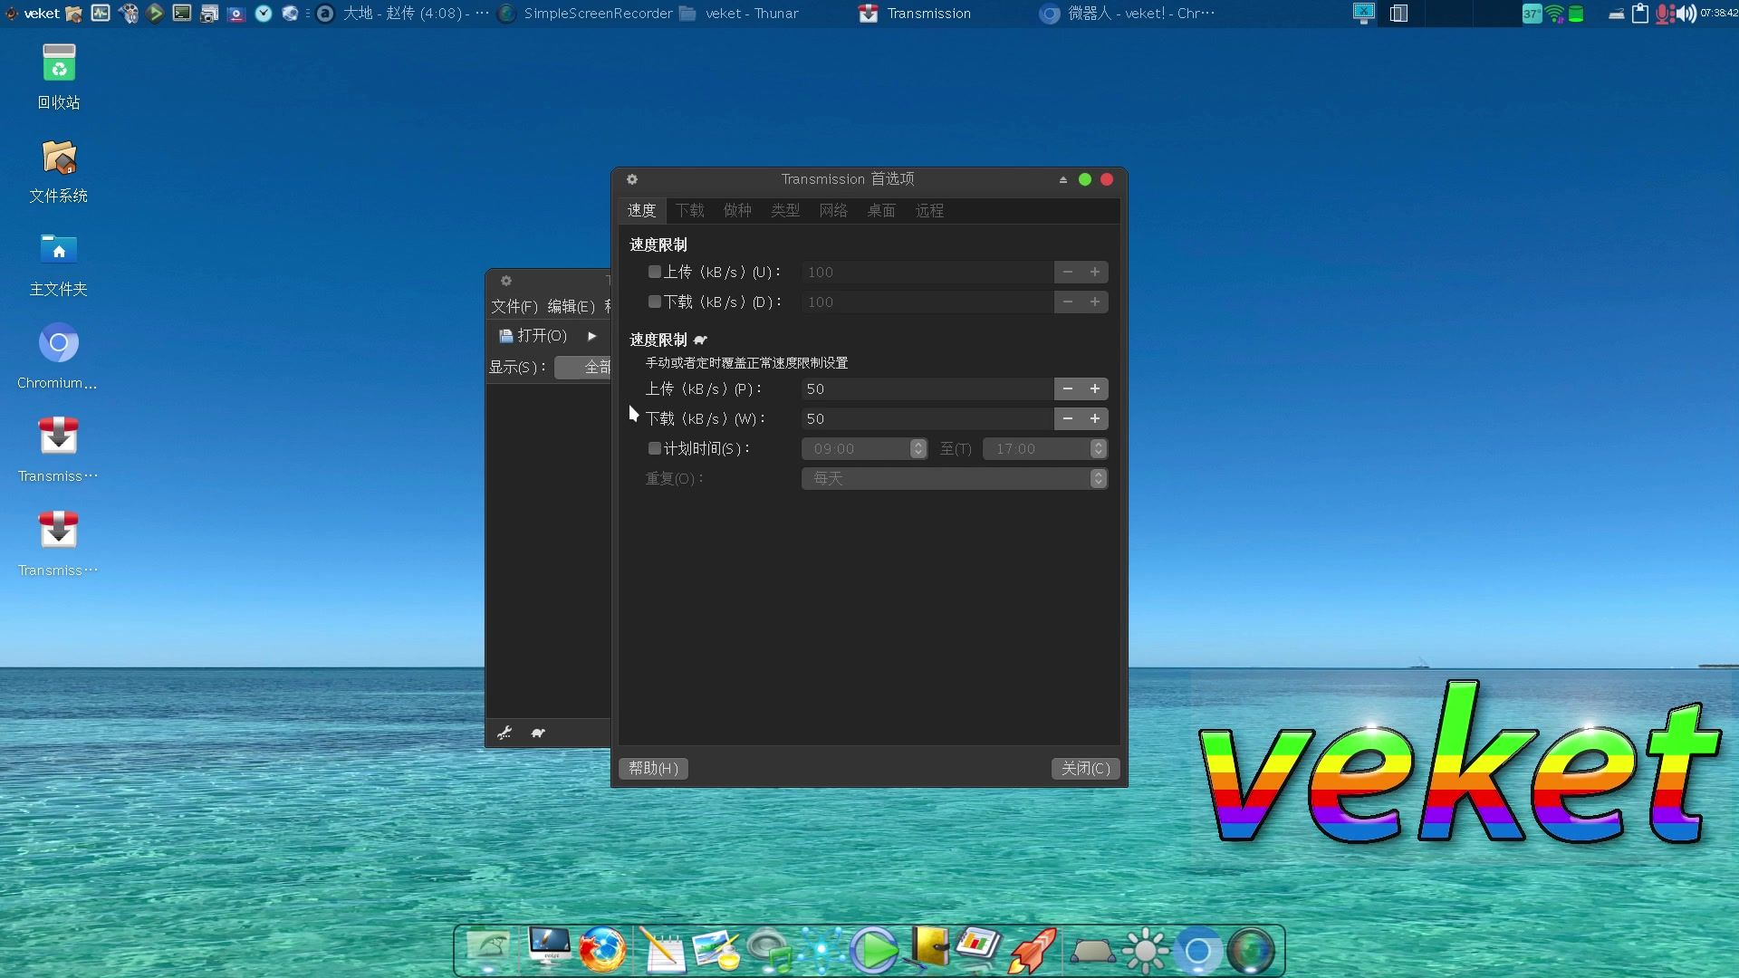Click 打开(O) in main window toolbar
Image resolution: width=1739 pixels, height=978 pixels.
[x=533, y=336]
